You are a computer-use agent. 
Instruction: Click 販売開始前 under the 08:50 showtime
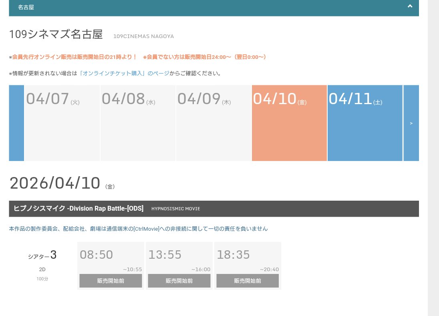pyautogui.click(x=111, y=281)
